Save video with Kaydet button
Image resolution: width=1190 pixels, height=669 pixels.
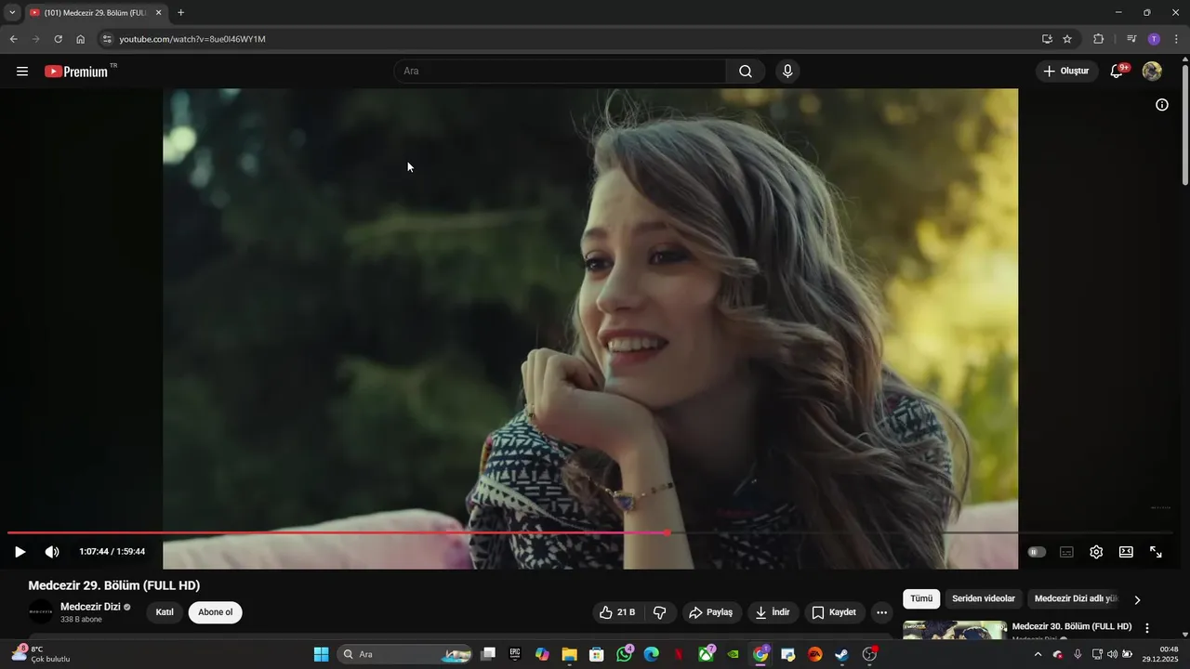tap(835, 612)
